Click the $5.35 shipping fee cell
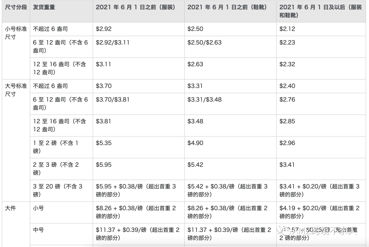 pyautogui.click(x=102, y=143)
